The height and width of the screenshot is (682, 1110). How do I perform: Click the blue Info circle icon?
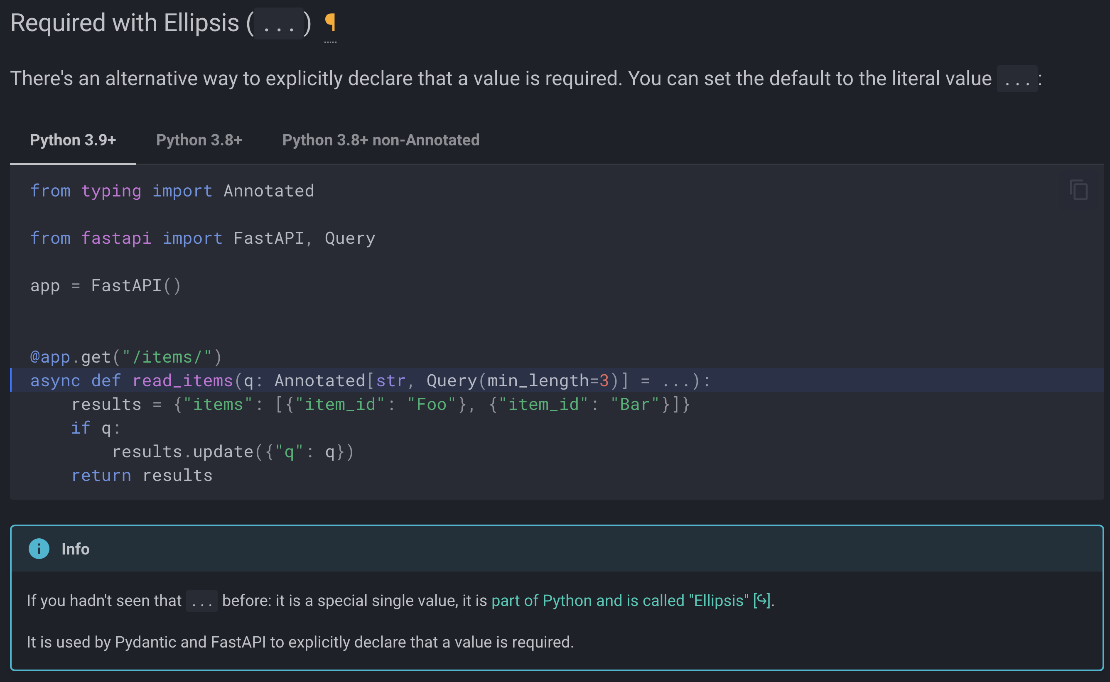coord(39,549)
